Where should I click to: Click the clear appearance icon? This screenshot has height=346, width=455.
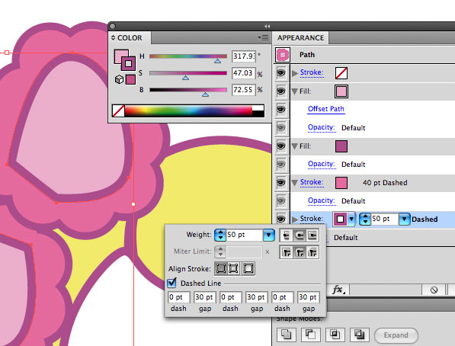(434, 290)
